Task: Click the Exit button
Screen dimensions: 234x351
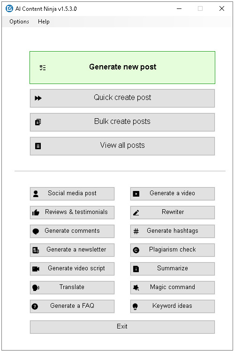Action: click(x=122, y=327)
